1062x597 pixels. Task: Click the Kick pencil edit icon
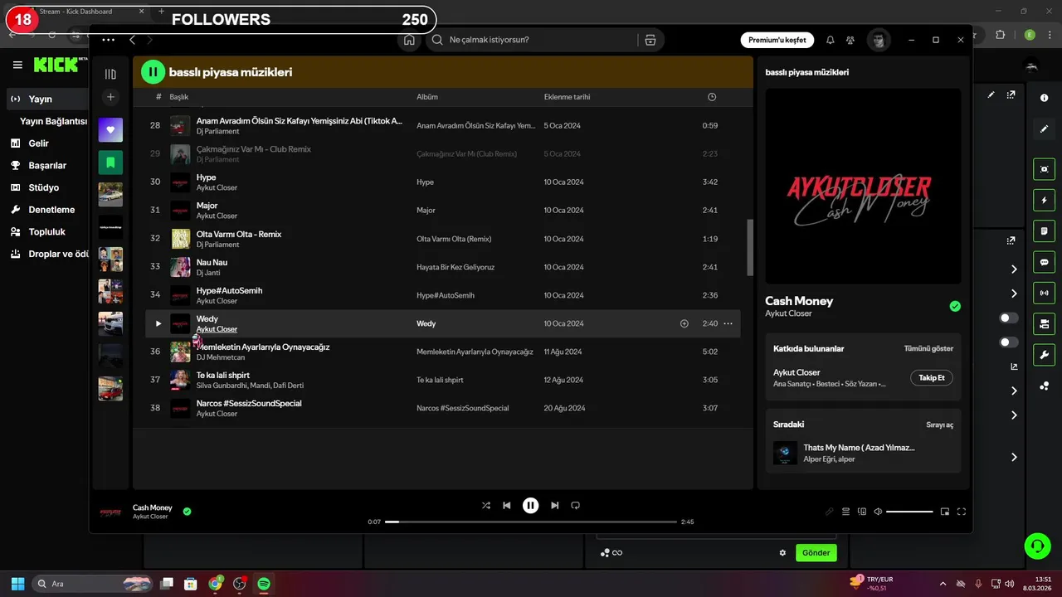point(1044,129)
